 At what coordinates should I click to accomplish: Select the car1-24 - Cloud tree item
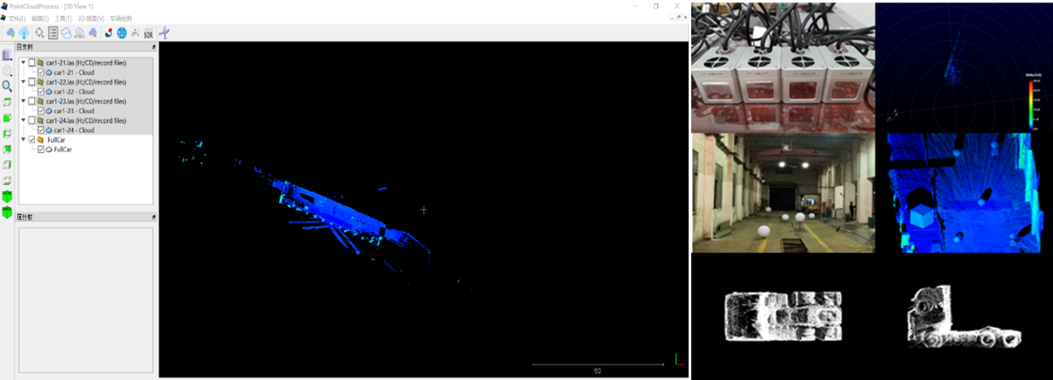click(74, 130)
